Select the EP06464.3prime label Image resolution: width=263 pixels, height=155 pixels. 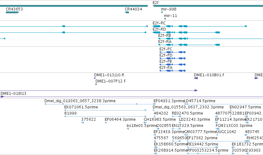click(x=120, y=119)
